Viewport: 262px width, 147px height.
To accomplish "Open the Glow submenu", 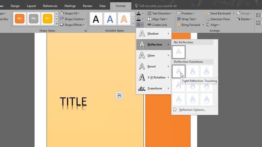I will (x=154, y=56).
